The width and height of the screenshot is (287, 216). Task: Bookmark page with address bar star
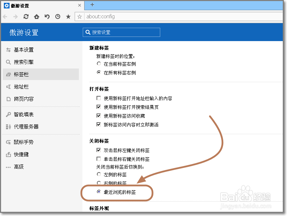[80, 17]
